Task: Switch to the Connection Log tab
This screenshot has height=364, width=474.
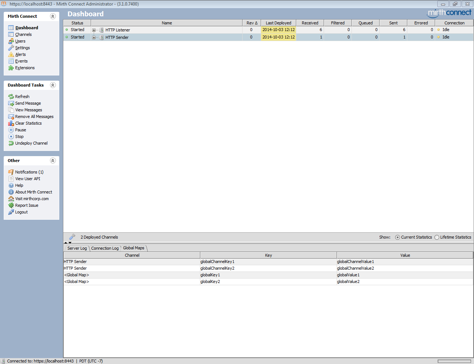Action: point(105,248)
